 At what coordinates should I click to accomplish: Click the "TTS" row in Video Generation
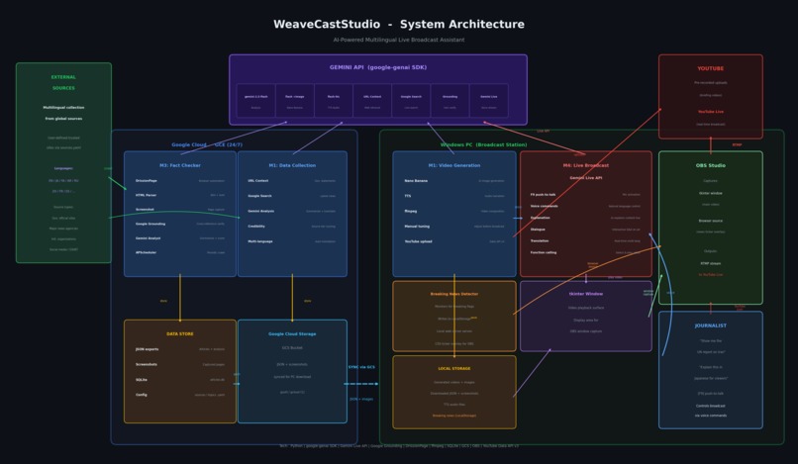(454, 196)
